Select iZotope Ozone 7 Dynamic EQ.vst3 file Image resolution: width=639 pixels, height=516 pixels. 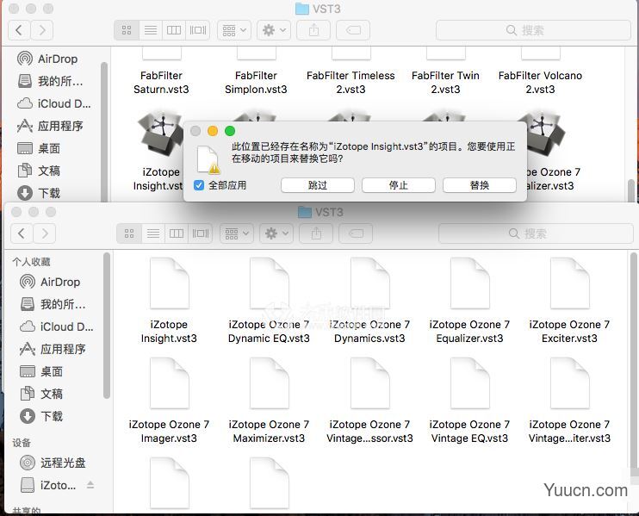tap(269, 301)
